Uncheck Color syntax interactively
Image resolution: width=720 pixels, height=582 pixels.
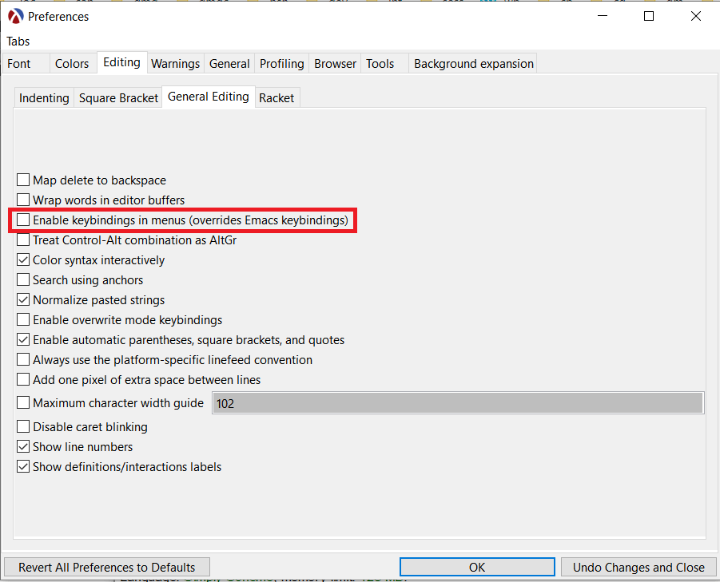pos(23,260)
